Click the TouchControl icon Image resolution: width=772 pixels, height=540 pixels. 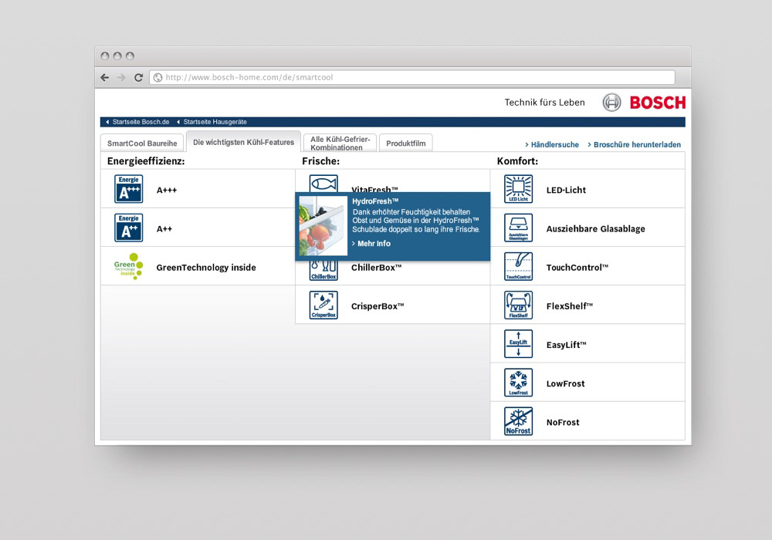tap(519, 266)
